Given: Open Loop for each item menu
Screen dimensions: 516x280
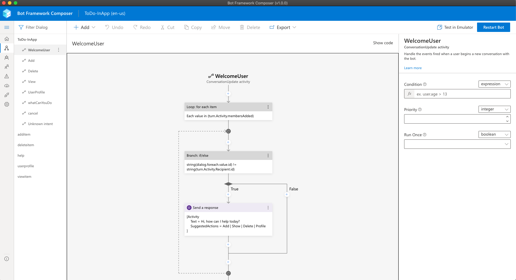Looking at the screenshot, I should coord(268,107).
